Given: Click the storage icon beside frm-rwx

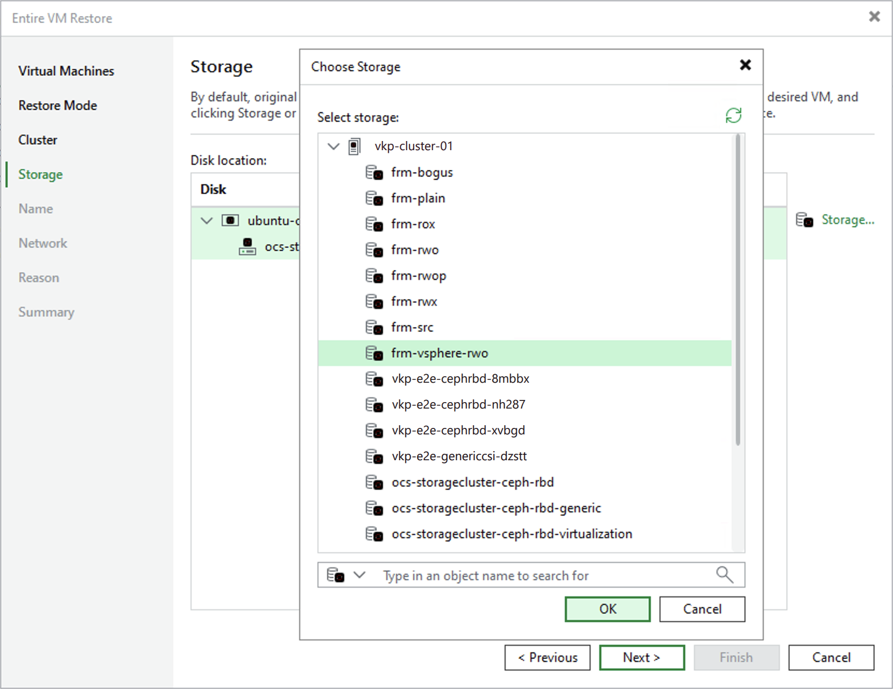Looking at the screenshot, I should (x=374, y=302).
